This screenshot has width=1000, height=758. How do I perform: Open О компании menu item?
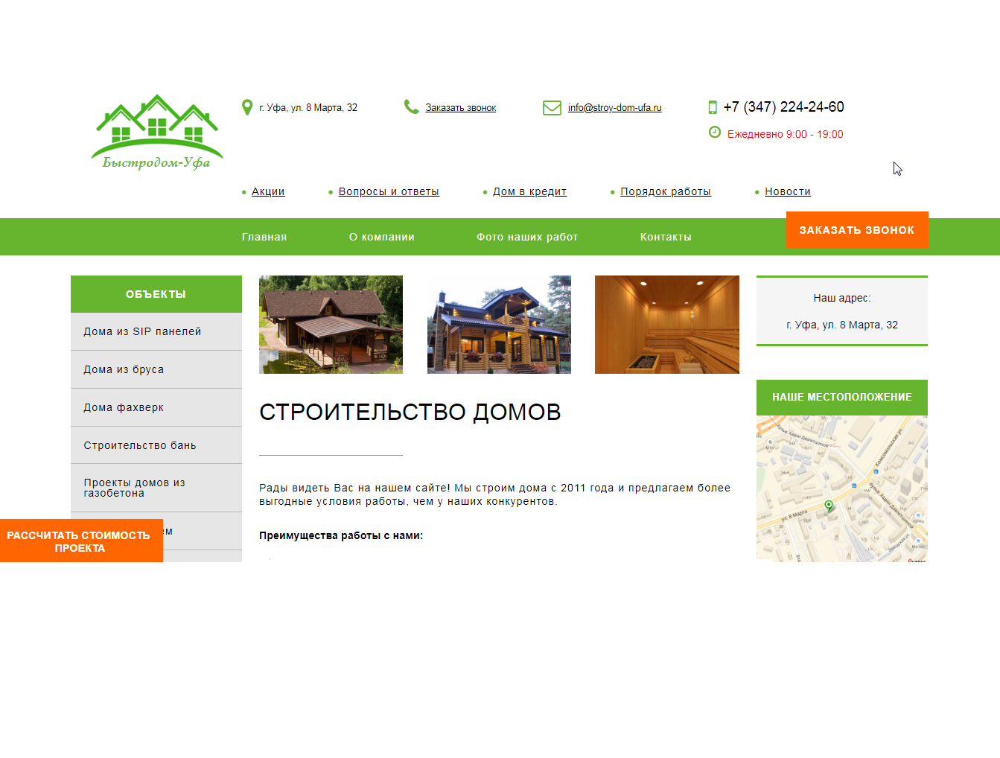coord(382,237)
